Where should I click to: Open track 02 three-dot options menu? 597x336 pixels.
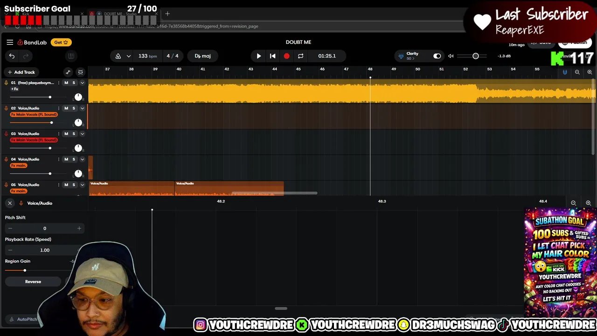point(58,108)
